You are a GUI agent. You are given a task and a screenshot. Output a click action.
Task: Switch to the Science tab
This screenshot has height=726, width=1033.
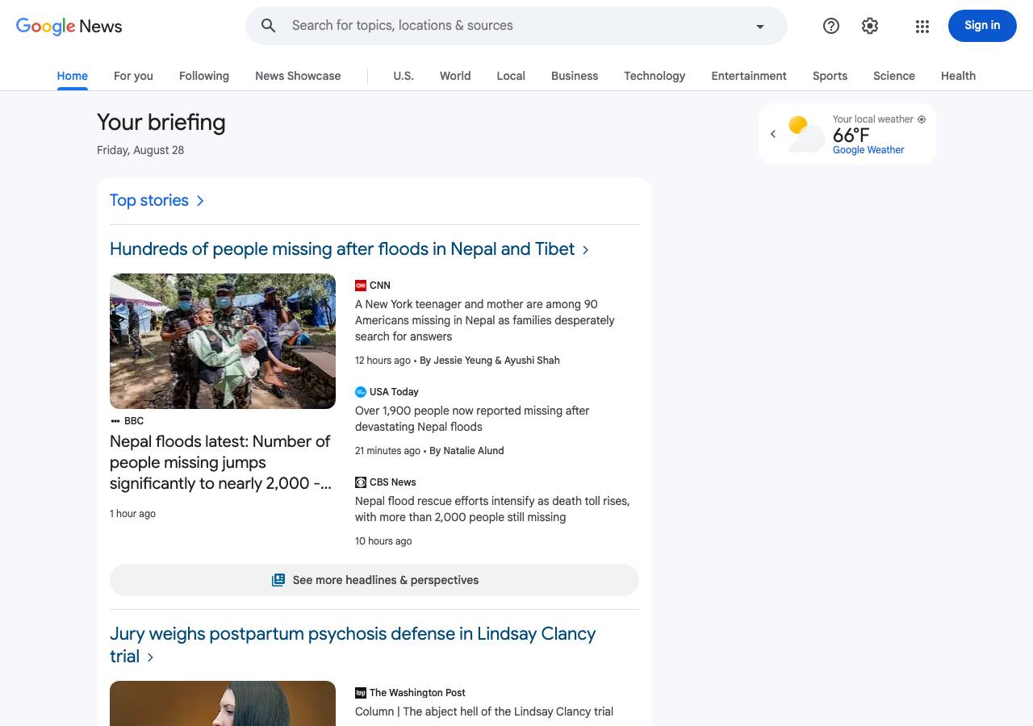(894, 76)
